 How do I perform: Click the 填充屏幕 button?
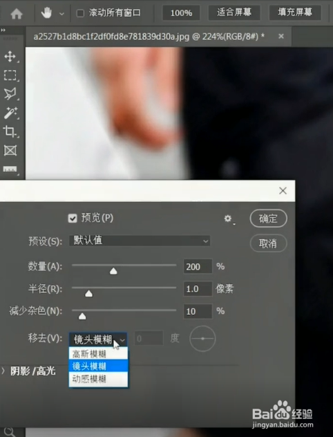[295, 12]
